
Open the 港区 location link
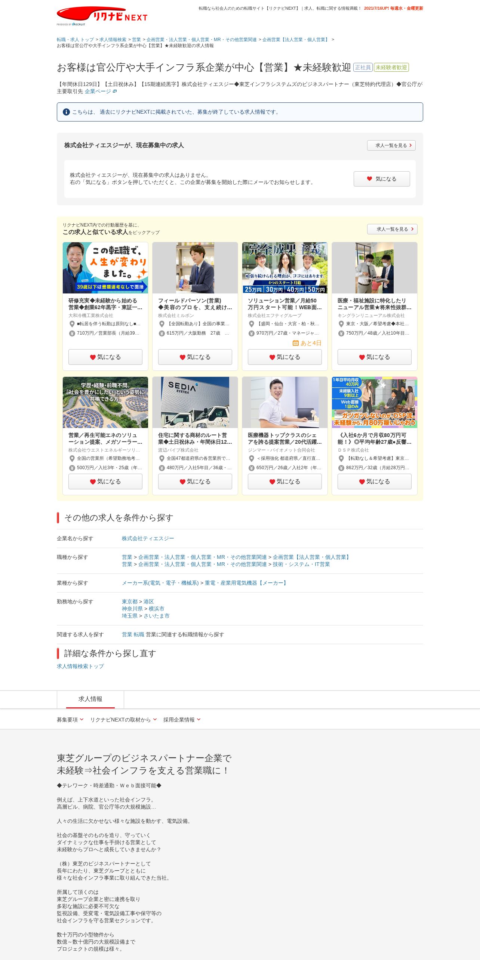pos(149,601)
